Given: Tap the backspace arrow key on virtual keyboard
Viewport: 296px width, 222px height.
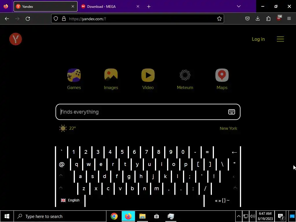Looking at the screenshot, I should 234,152.
